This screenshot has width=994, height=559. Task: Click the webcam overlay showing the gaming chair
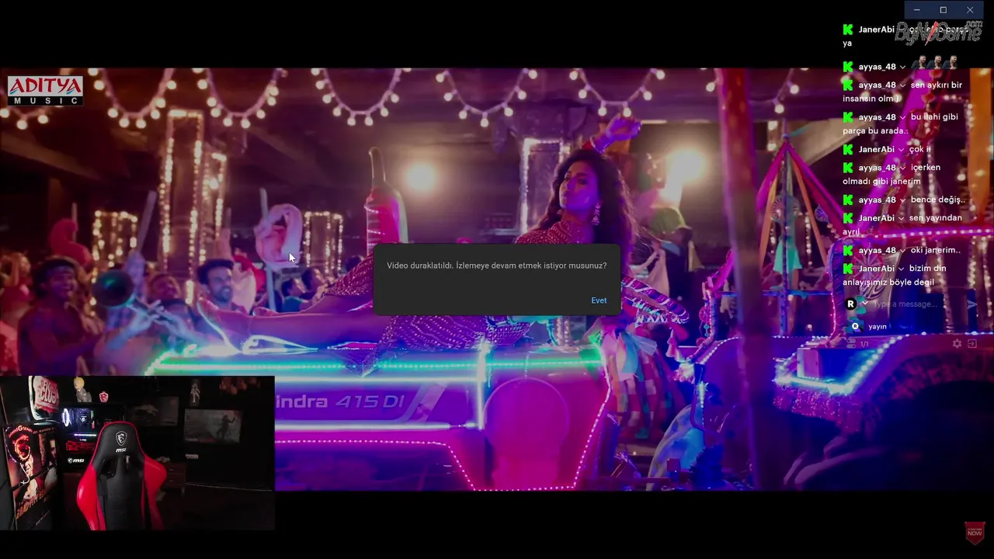[137, 453]
